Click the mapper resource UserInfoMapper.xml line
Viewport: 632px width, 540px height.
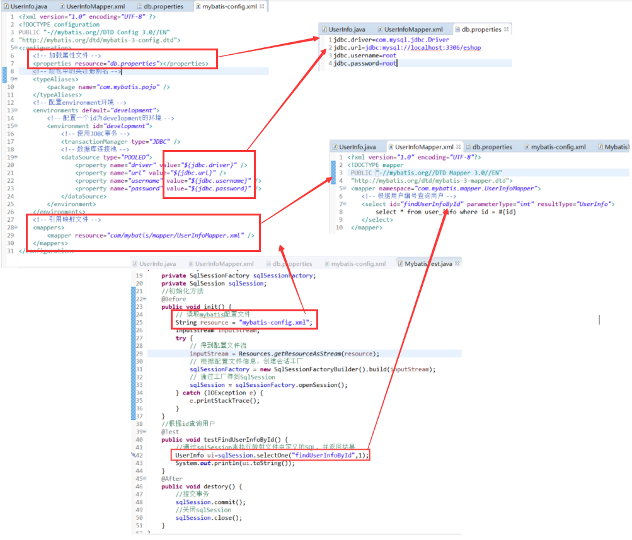151,235
